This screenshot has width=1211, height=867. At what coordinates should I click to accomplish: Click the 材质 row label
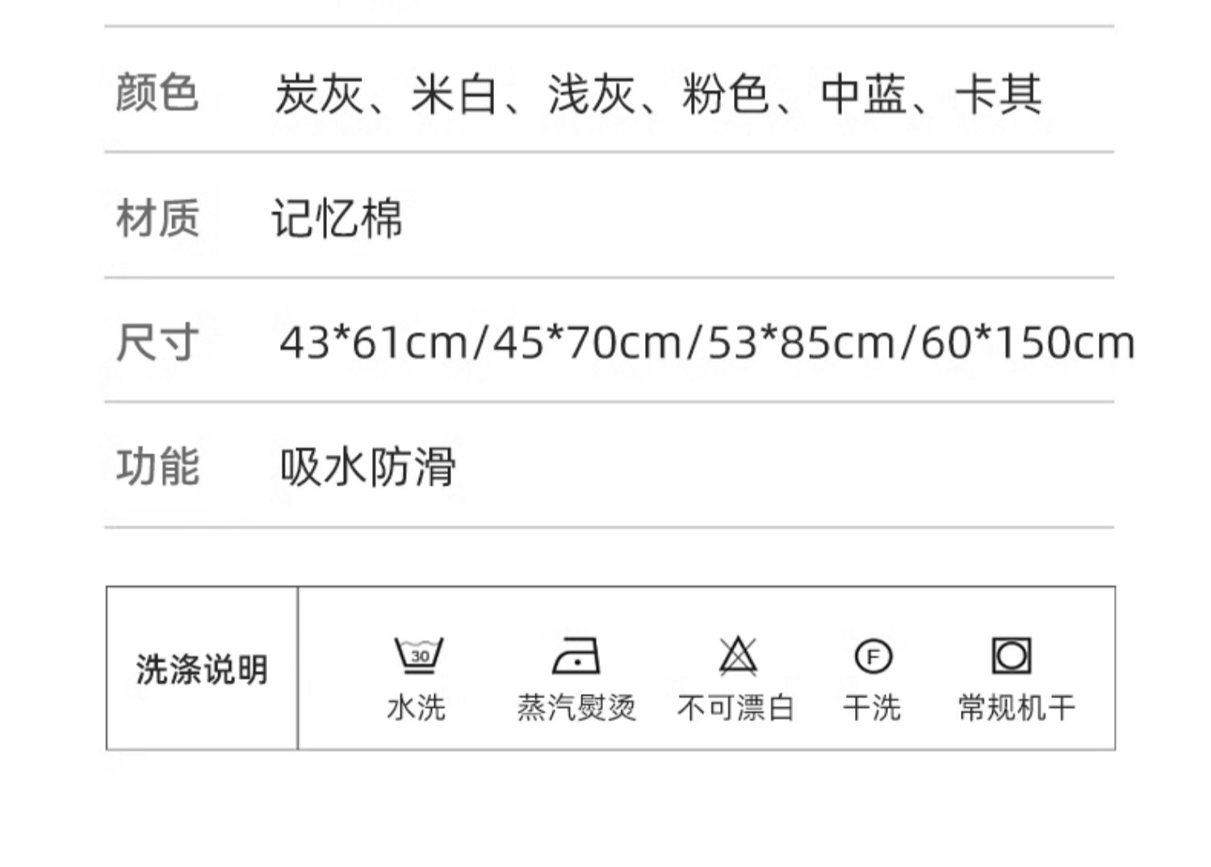pos(157,218)
